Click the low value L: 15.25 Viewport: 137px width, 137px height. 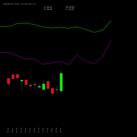(x=70, y=9)
